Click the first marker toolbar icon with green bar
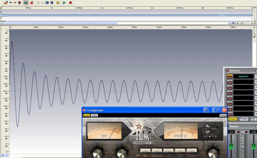 pyautogui.click(x=6, y=3)
